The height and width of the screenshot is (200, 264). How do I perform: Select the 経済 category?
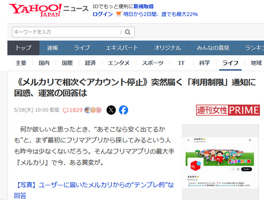click(x=90, y=63)
